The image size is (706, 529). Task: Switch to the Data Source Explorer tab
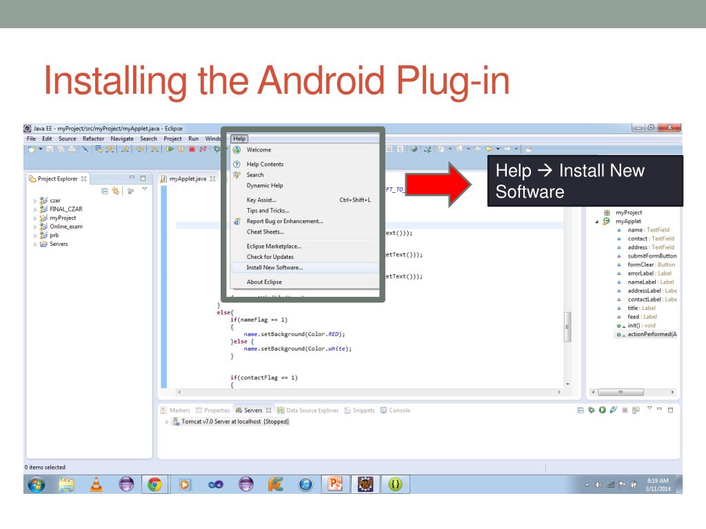coord(307,411)
